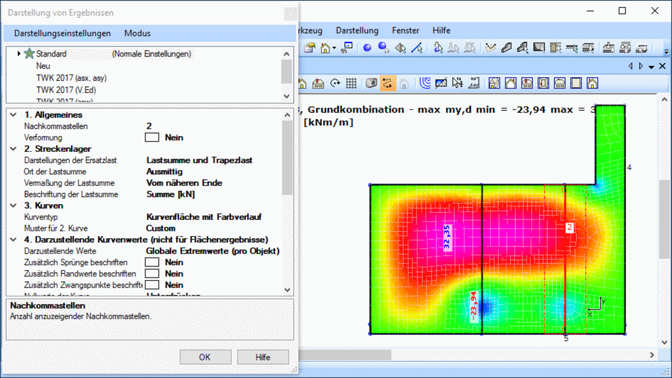
Task: Check the Zusätzlich Randwerte beschriften box
Action: click(x=152, y=274)
